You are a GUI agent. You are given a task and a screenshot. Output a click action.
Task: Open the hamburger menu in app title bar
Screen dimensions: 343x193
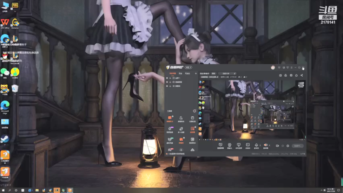pyautogui.click(x=292, y=67)
